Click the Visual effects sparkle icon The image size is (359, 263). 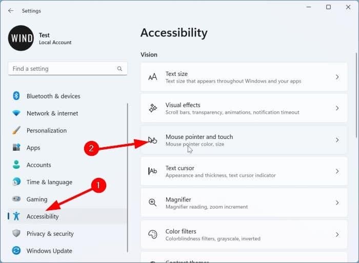pyautogui.click(x=153, y=108)
